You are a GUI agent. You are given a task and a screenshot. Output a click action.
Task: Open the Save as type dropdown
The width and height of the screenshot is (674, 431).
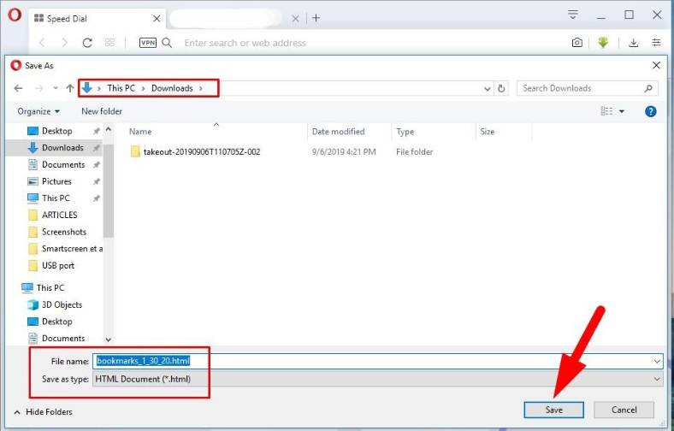[657, 379]
